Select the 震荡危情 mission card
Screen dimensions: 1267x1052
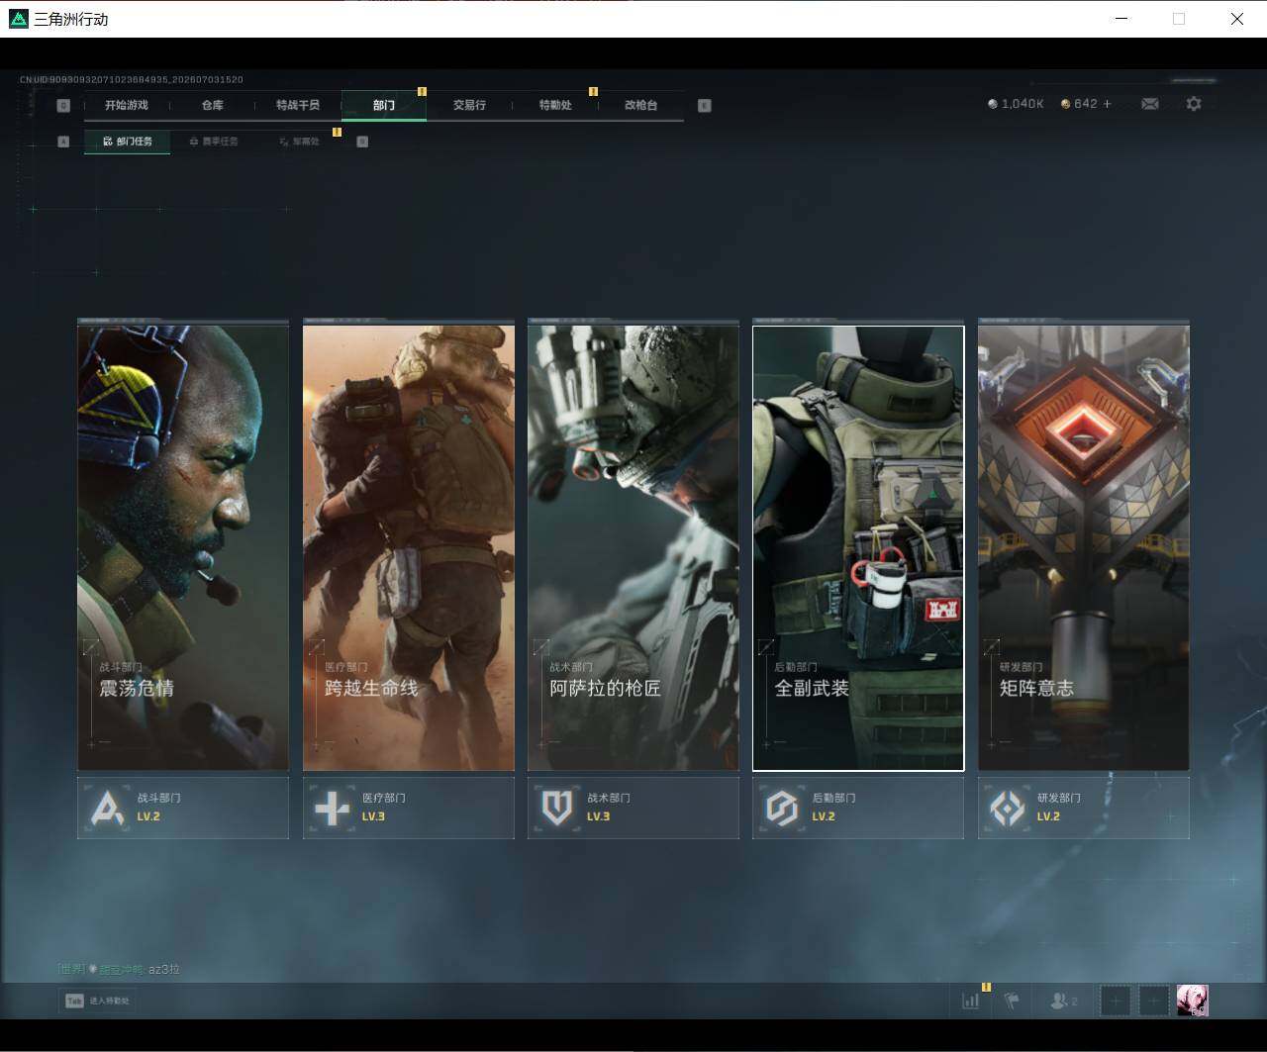click(183, 547)
